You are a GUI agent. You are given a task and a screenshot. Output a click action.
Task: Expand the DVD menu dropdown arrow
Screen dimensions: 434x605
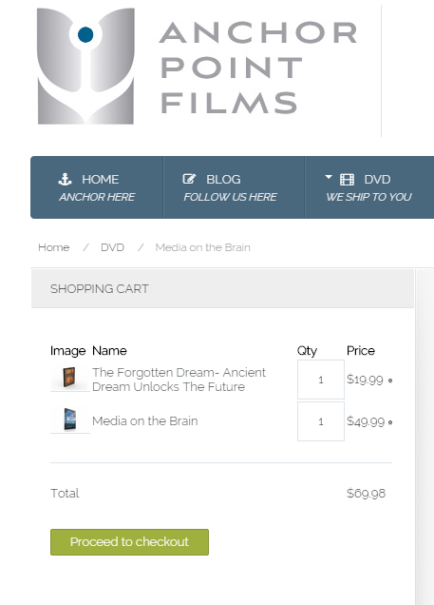pos(329,177)
